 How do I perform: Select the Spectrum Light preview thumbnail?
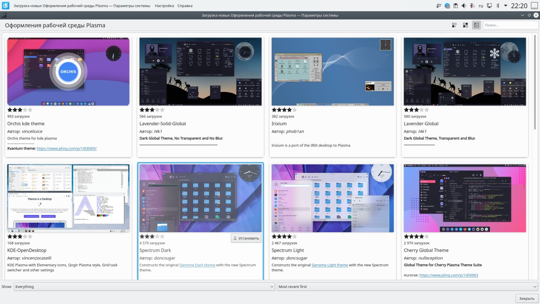pos(332,198)
